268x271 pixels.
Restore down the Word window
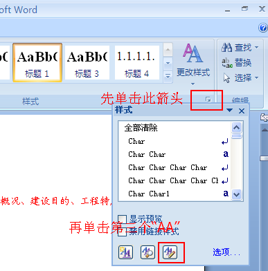244,9
